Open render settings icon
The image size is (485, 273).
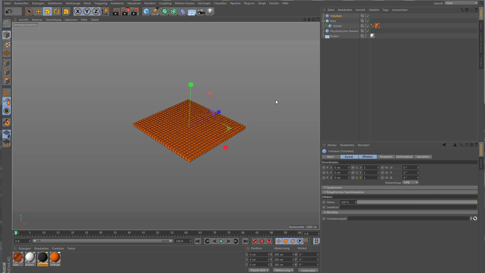135,11
